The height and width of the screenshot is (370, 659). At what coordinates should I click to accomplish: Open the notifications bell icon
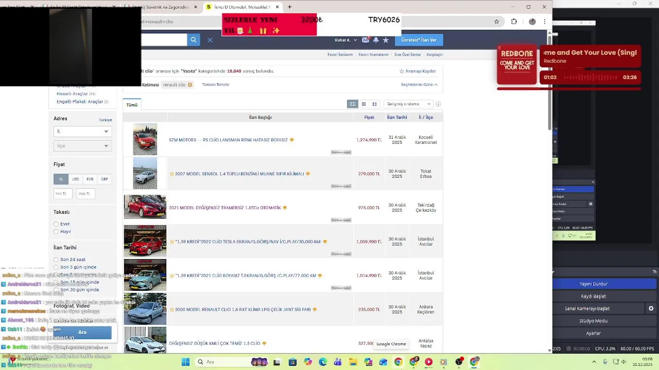pyautogui.click(x=376, y=40)
